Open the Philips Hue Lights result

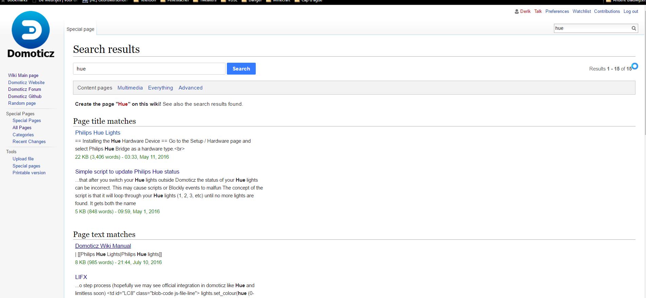[x=98, y=133]
